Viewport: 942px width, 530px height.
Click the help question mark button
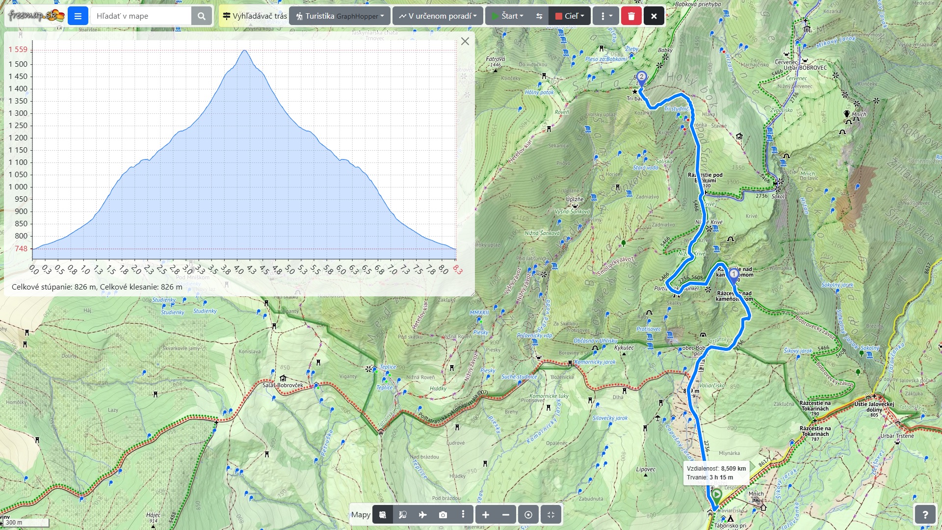(x=925, y=515)
